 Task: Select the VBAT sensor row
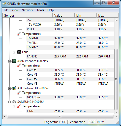pos(70,29)
